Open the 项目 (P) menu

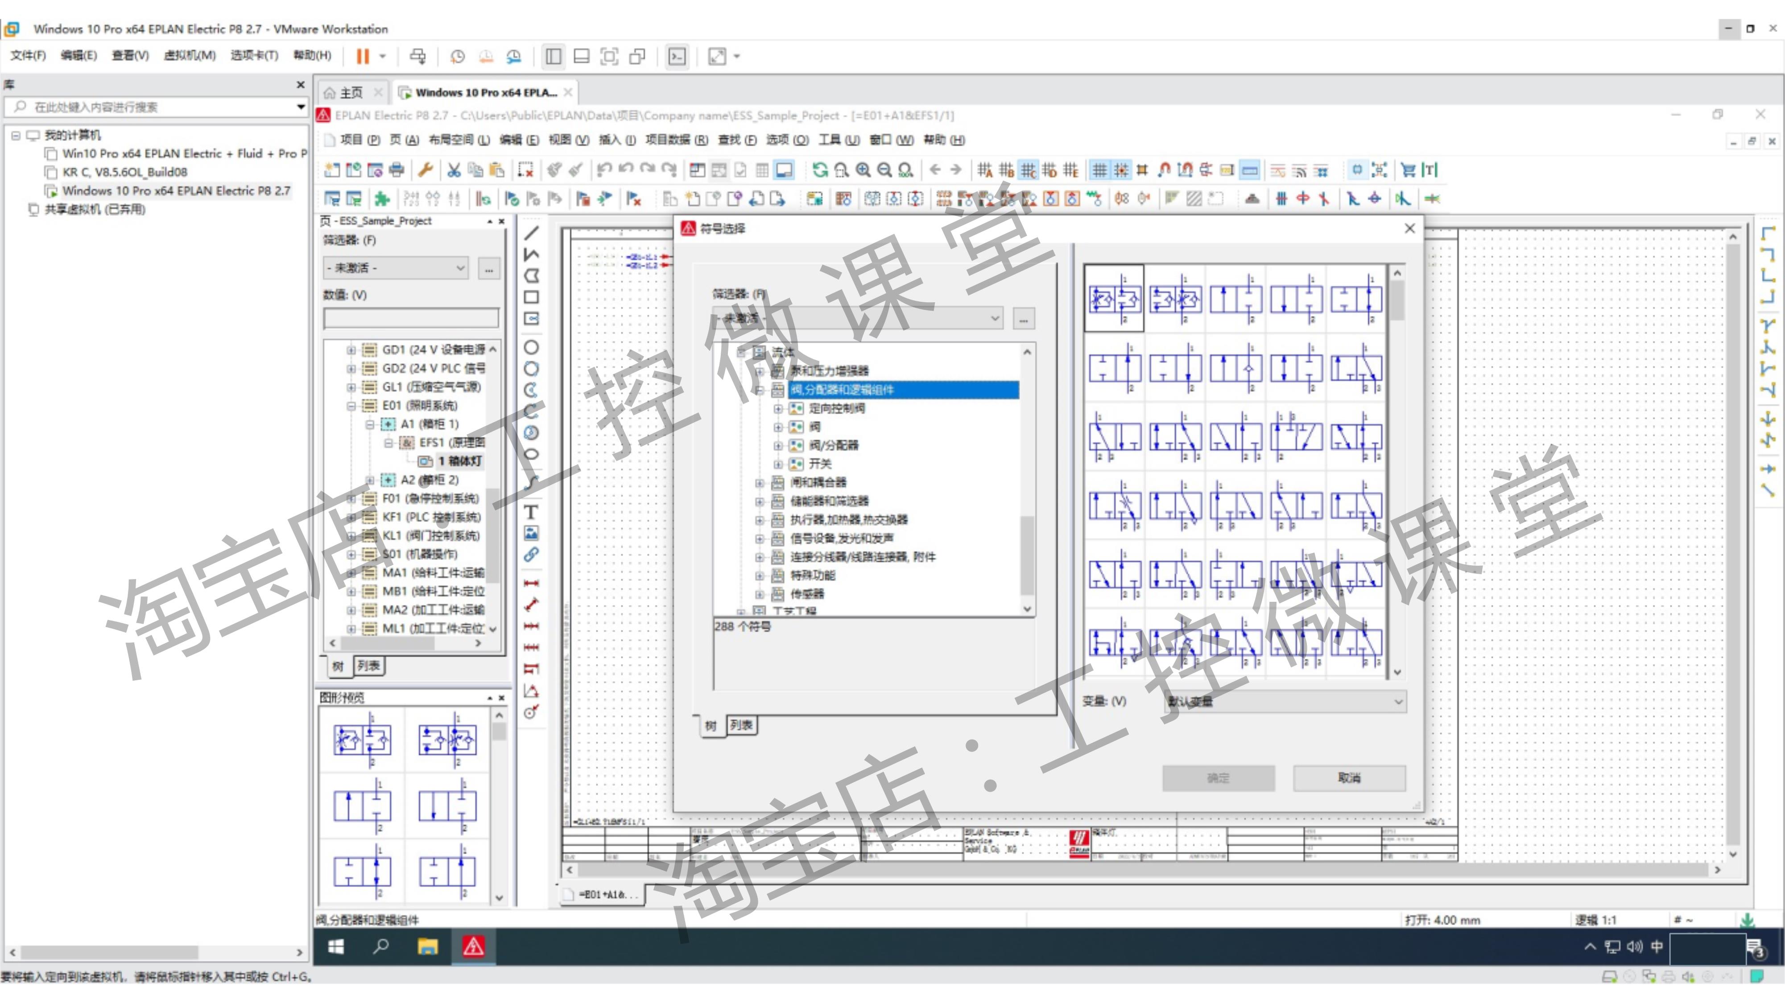(x=359, y=140)
